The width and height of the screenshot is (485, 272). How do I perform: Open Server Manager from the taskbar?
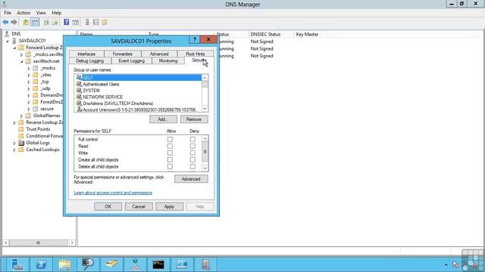pyautogui.click(x=17, y=264)
